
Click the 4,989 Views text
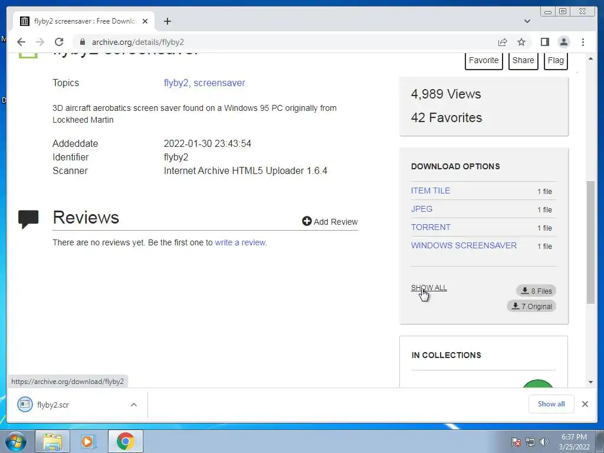446,94
